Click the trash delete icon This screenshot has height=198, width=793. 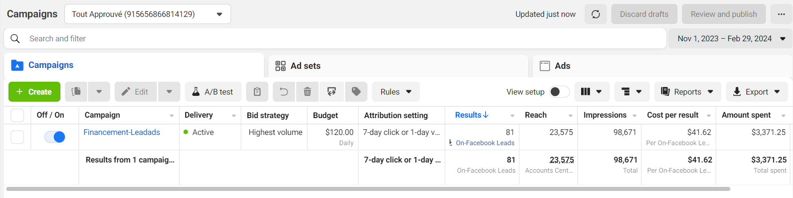tap(307, 92)
